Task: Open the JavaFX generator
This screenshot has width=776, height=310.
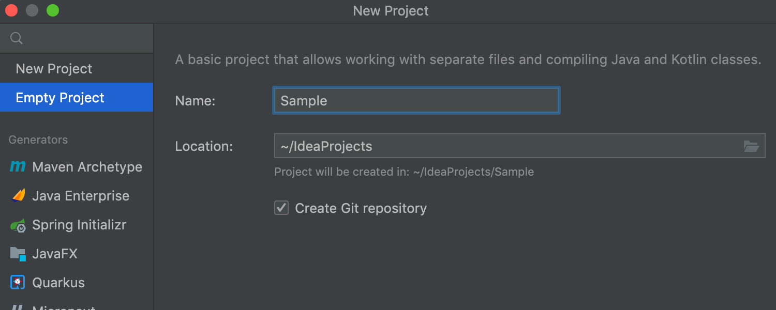Action: pos(55,254)
